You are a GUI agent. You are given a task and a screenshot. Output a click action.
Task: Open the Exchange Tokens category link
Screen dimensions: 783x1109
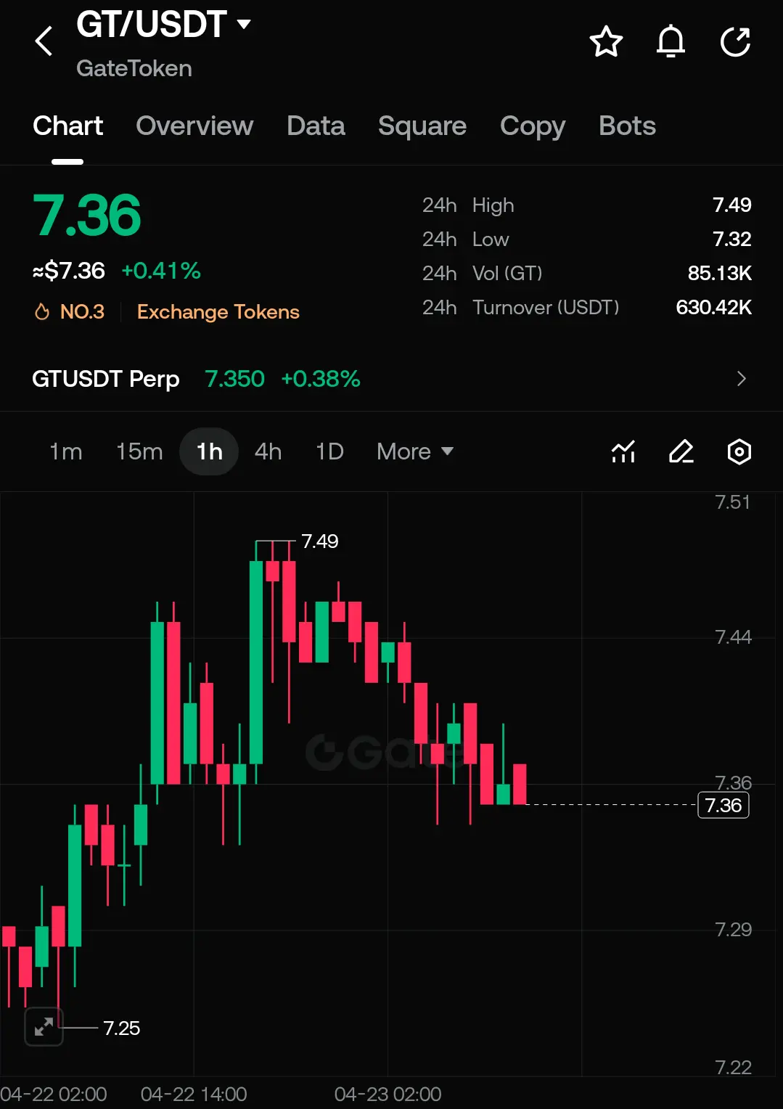[x=218, y=312]
